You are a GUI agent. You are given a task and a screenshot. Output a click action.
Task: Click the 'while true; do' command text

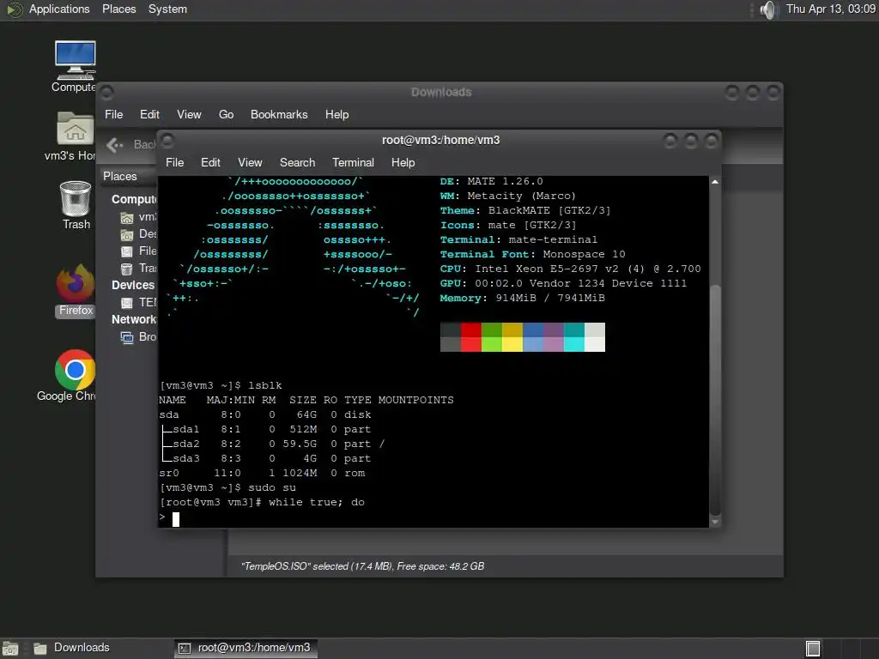[317, 503]
